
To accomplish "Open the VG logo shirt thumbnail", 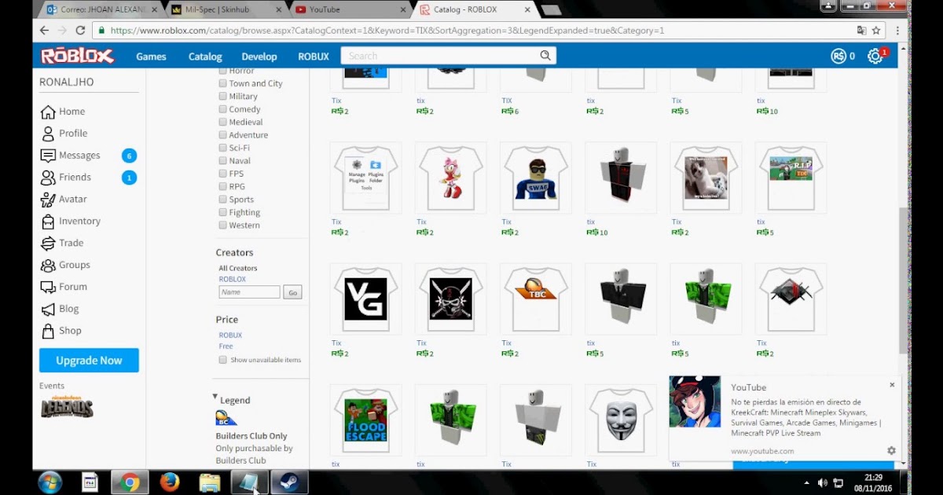I will pyautogui.click(x=365, y=299).
